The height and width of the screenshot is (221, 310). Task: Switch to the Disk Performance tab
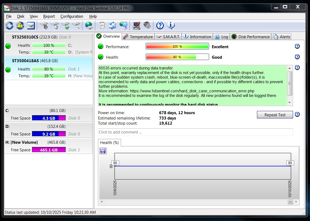click(251, 37)
